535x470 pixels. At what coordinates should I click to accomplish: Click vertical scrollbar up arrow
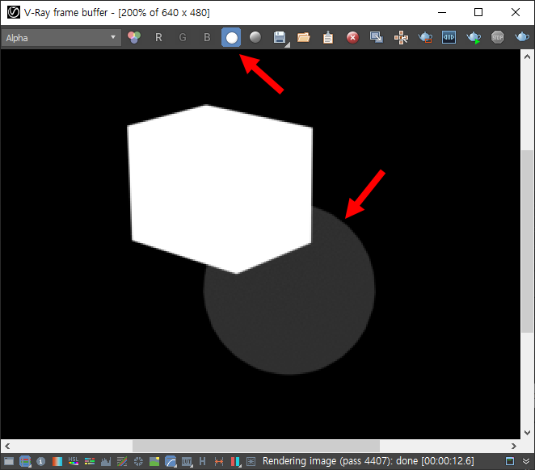coord(527,57)
